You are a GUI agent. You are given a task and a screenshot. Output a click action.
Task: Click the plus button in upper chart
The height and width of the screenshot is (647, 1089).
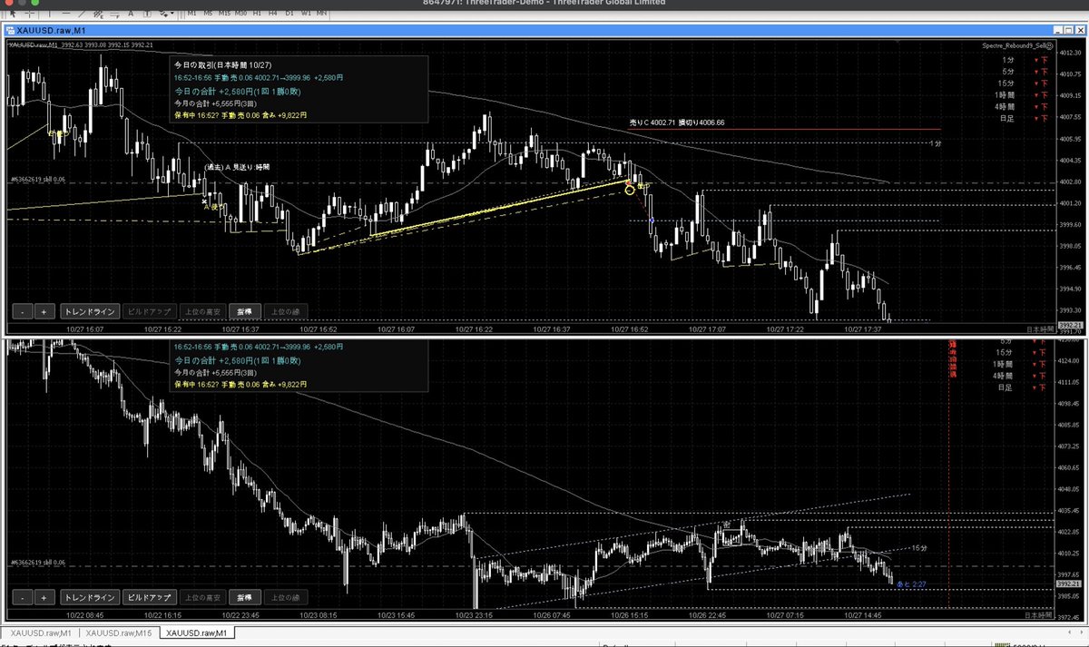click(x=44, y=311)
